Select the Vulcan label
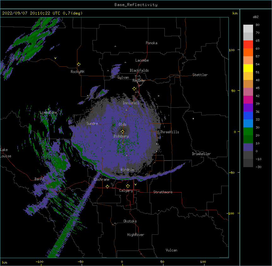This screenshot has height=266, width=272. [171, 250]
